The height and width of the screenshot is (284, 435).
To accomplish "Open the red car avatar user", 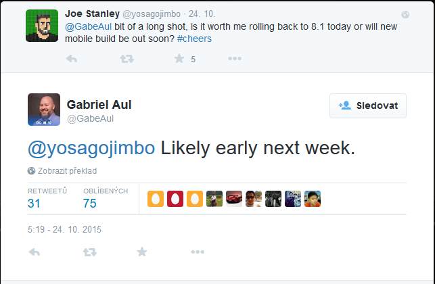I will pos(234,199).
